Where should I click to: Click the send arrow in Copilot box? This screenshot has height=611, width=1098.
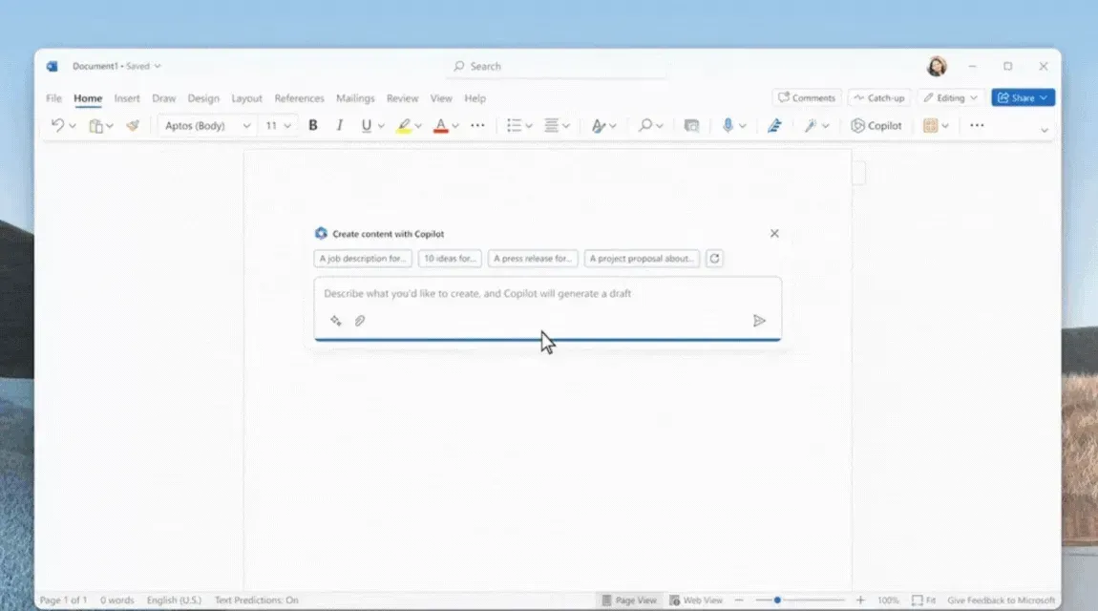coord(759,321)
